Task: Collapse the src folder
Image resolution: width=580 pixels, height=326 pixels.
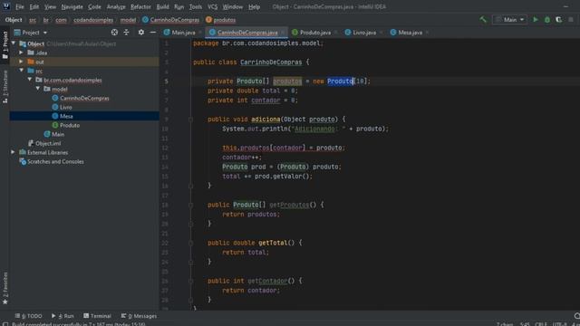Action: [22, 71]
